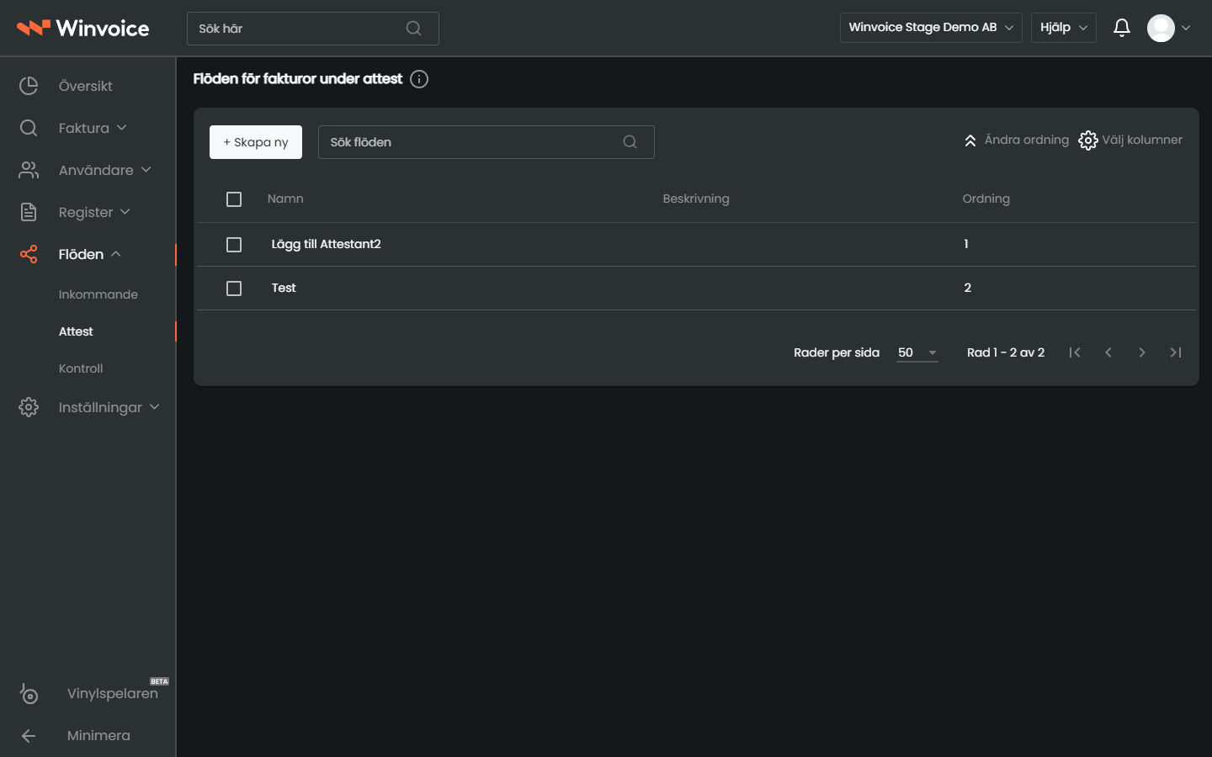Go to Översikt in the sidebar

click(x=86, y=86)
